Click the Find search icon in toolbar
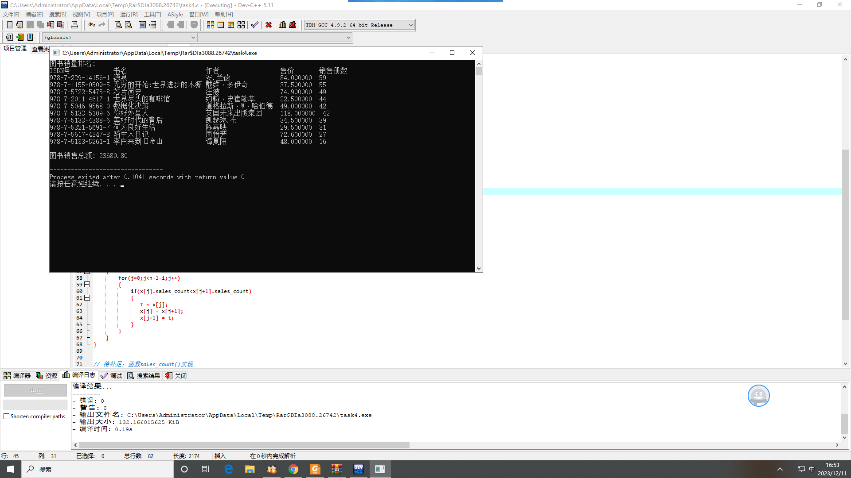The width and height of the screenshot is (851, 478). point(118,25)
